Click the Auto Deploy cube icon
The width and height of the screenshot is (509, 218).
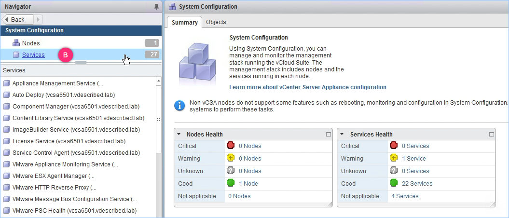tap(6, 95)
